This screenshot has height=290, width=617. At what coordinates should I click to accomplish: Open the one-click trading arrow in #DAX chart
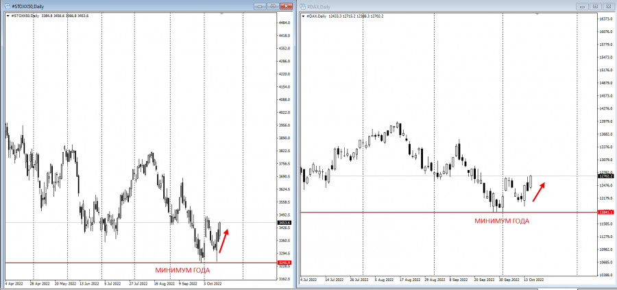tap(303, 16)
